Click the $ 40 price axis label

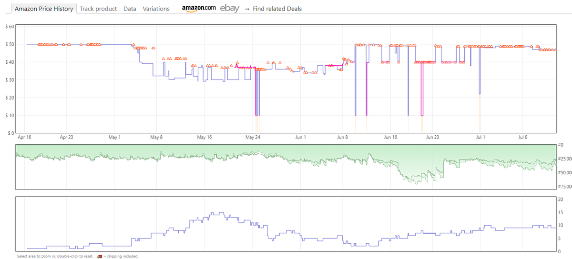coord(10,62)
